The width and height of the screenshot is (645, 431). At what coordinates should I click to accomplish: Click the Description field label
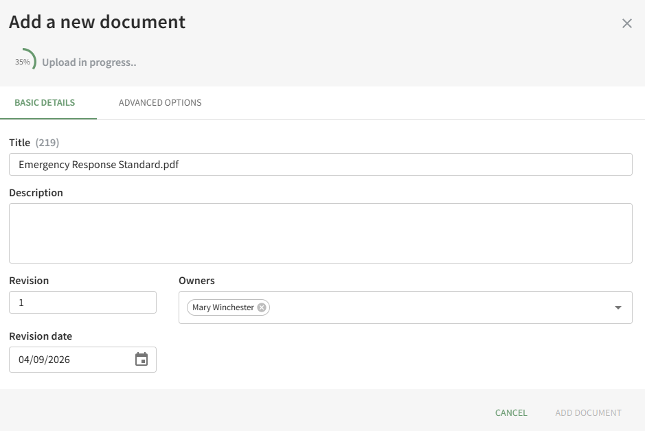(36, 193)
